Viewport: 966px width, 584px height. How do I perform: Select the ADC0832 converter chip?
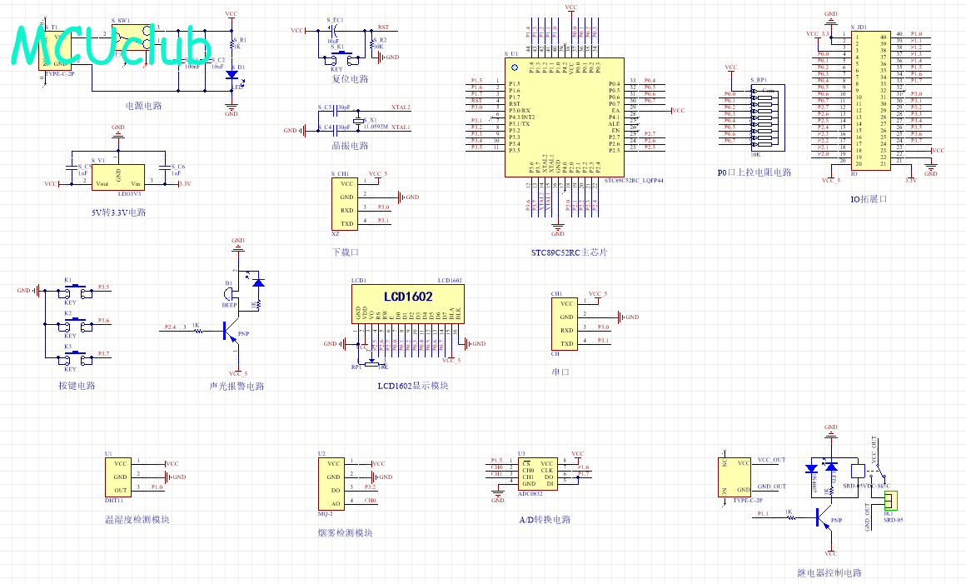pyautogui.click(x=537, y=474)
